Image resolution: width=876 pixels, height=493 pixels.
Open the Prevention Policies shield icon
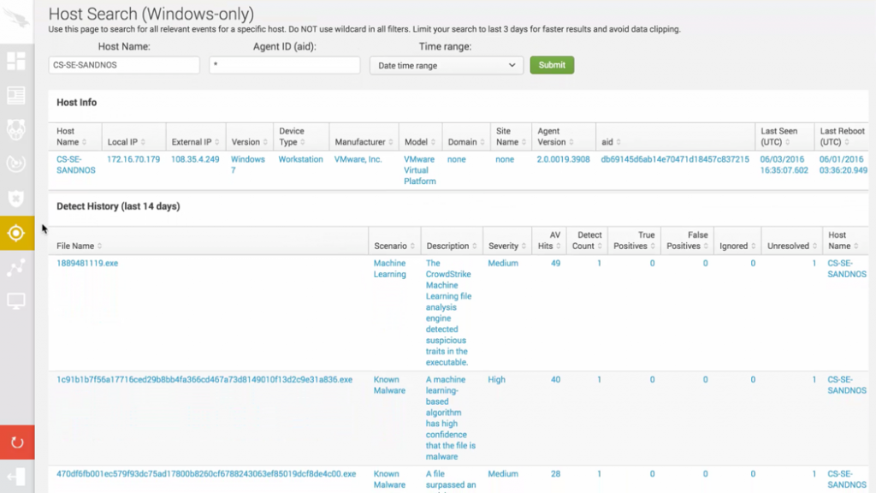15,199
